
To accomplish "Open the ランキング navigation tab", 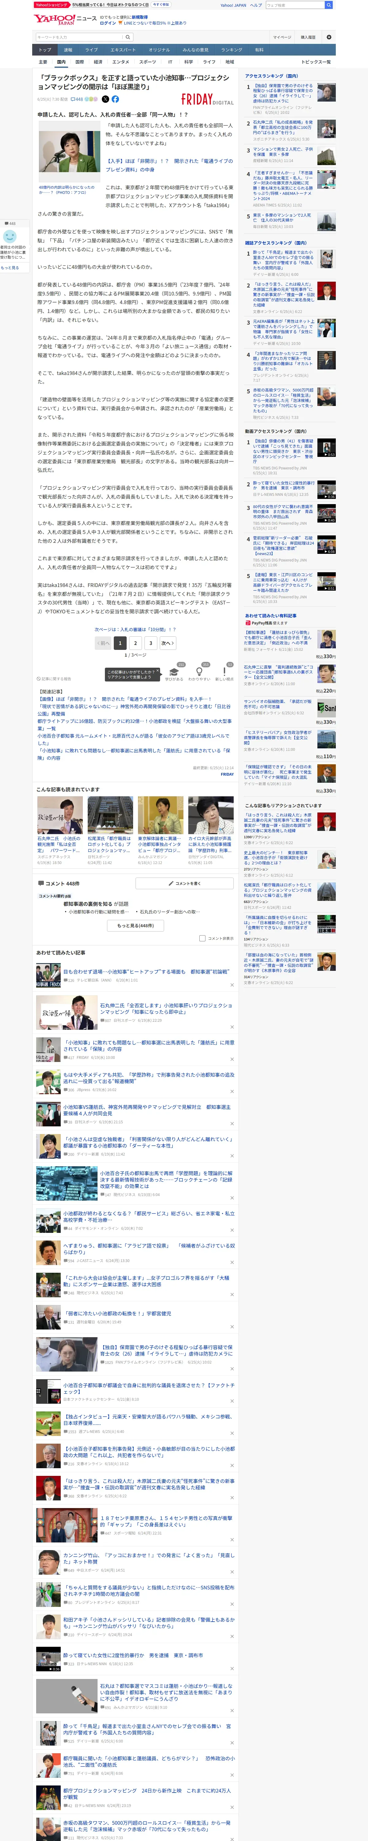I will point(232,50).
